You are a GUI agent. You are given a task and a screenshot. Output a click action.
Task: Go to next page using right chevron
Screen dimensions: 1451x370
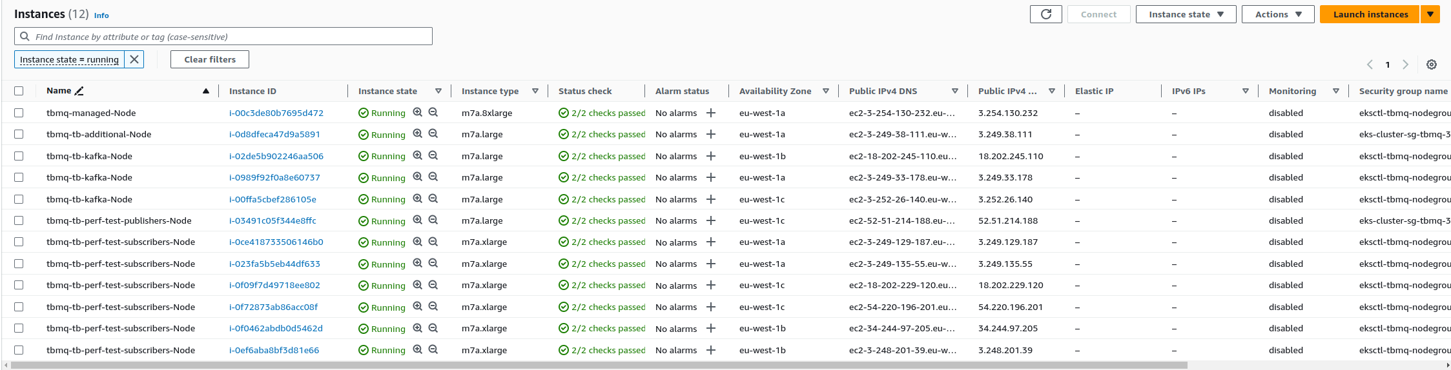coord(1405,64)
